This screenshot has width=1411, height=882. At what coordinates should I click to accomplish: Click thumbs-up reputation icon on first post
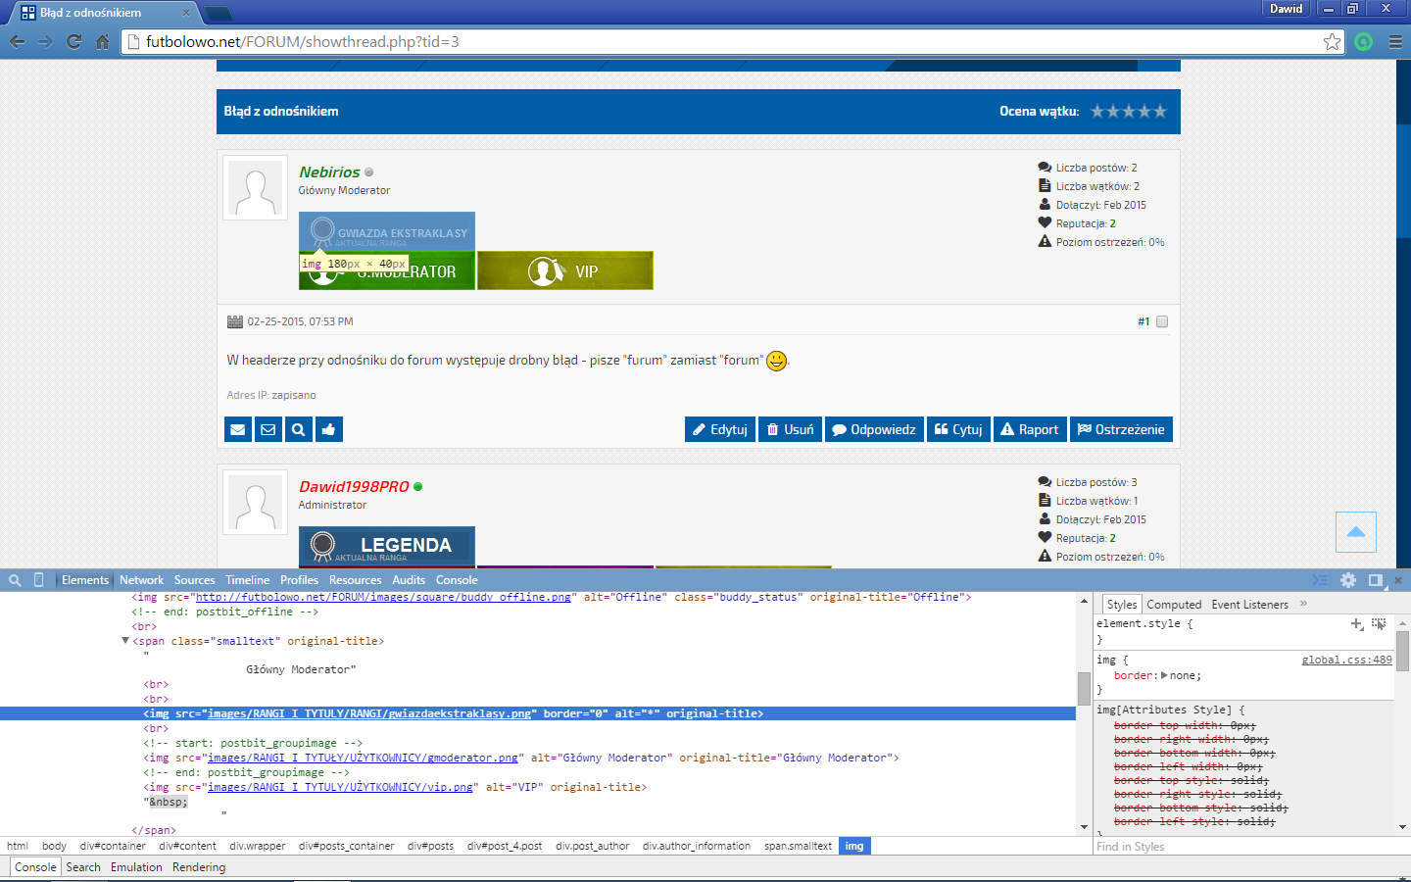click(x=328, y=429)
